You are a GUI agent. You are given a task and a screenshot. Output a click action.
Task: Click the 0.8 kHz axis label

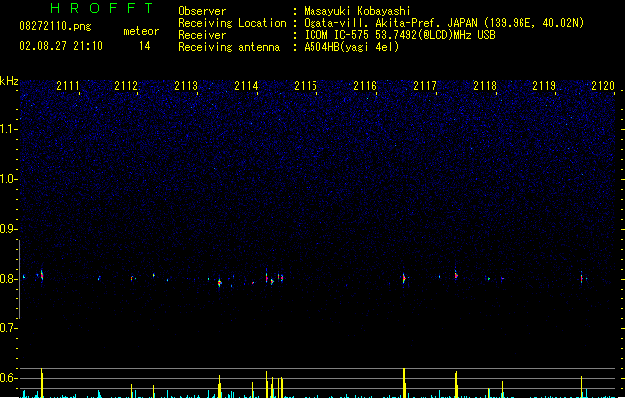tap(7, 279)
